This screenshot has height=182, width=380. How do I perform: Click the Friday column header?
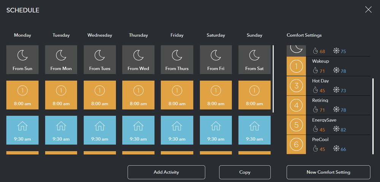click(177, 35)
